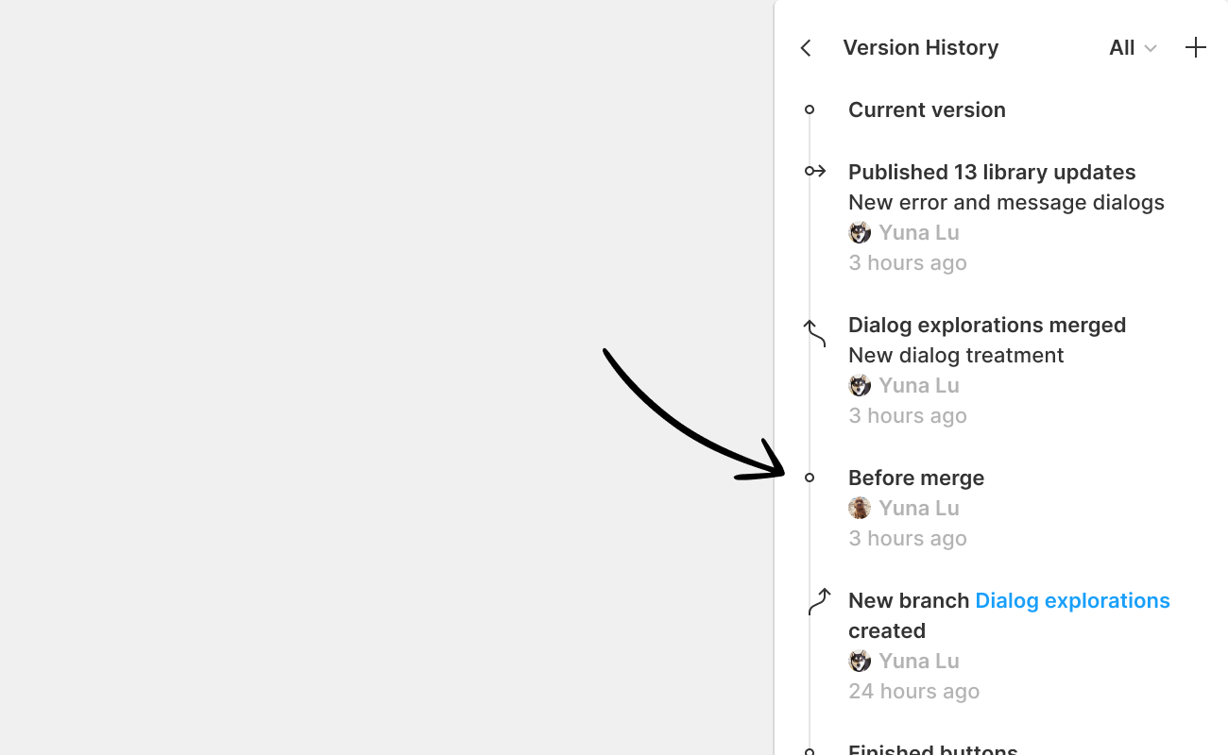Open the Dialog explorations branch link
This screenshot has width=1228, height=755.
(x=1072, y=600)
